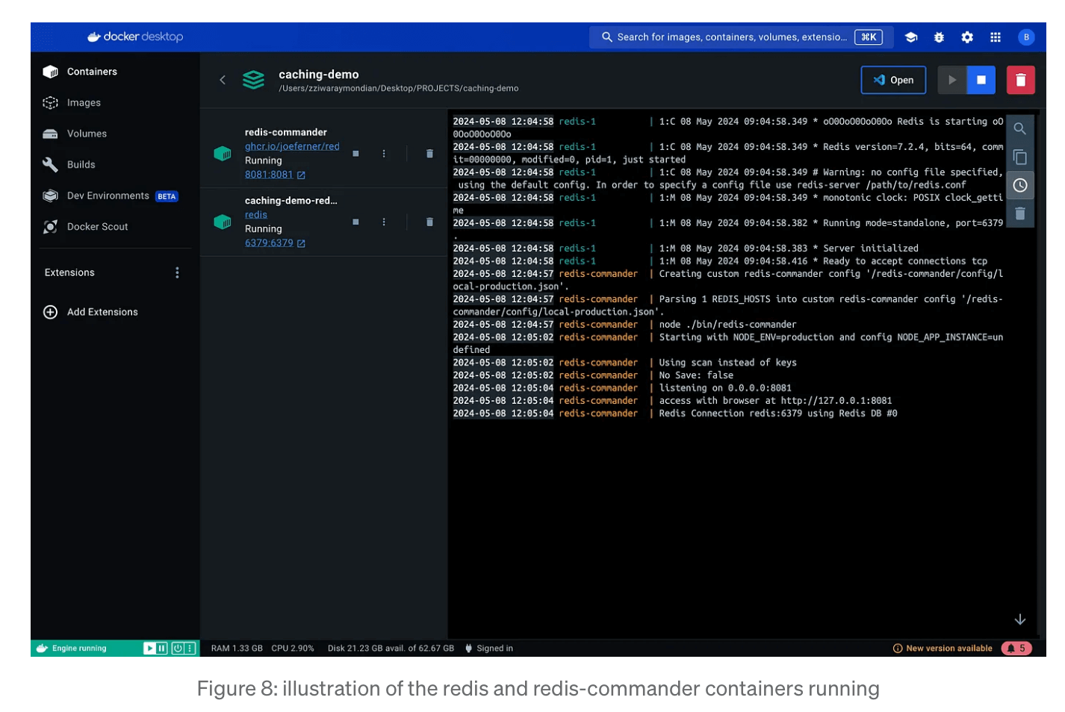Viewport: 1065px width, 712px height.
Task: Toggle log timestamps clock icon
Action: point(1019,186)
